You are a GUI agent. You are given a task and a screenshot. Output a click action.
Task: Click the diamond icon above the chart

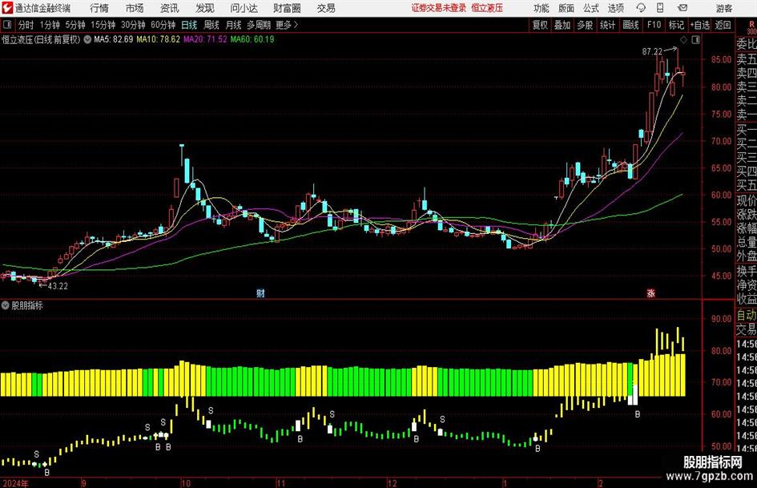coord(683,39)
